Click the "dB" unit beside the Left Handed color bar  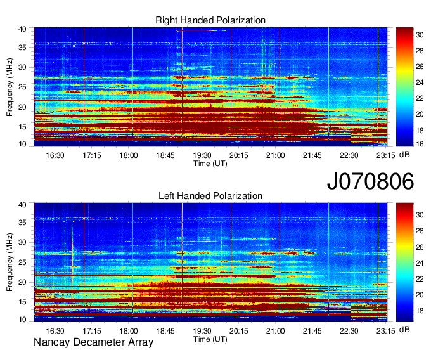click(404, 329)
